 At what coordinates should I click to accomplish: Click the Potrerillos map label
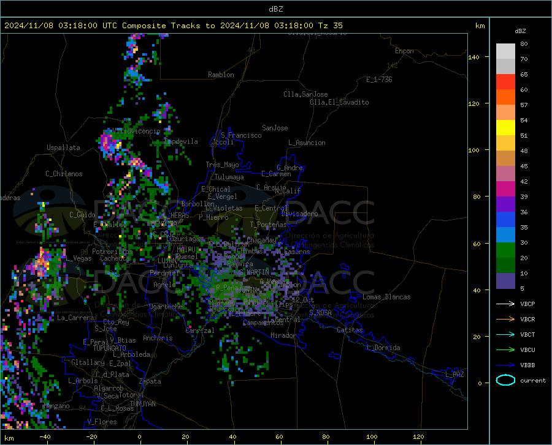pyautogui.click(x=112, y=252)
